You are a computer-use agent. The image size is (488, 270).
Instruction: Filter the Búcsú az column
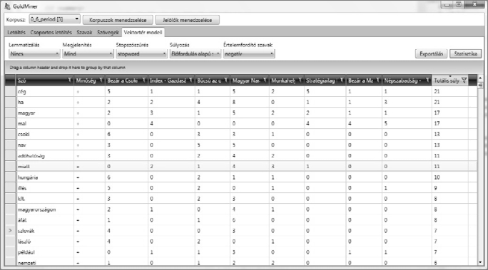pyautogui.click(x=225, y=81)
